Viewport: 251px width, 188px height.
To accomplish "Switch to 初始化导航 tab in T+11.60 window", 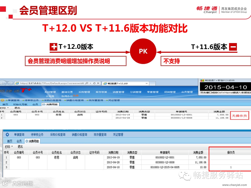I will (20, 104).
